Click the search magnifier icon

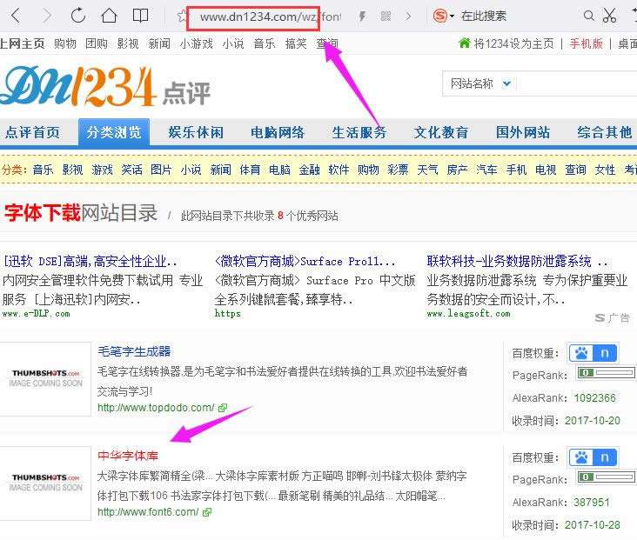pos(589,16)
